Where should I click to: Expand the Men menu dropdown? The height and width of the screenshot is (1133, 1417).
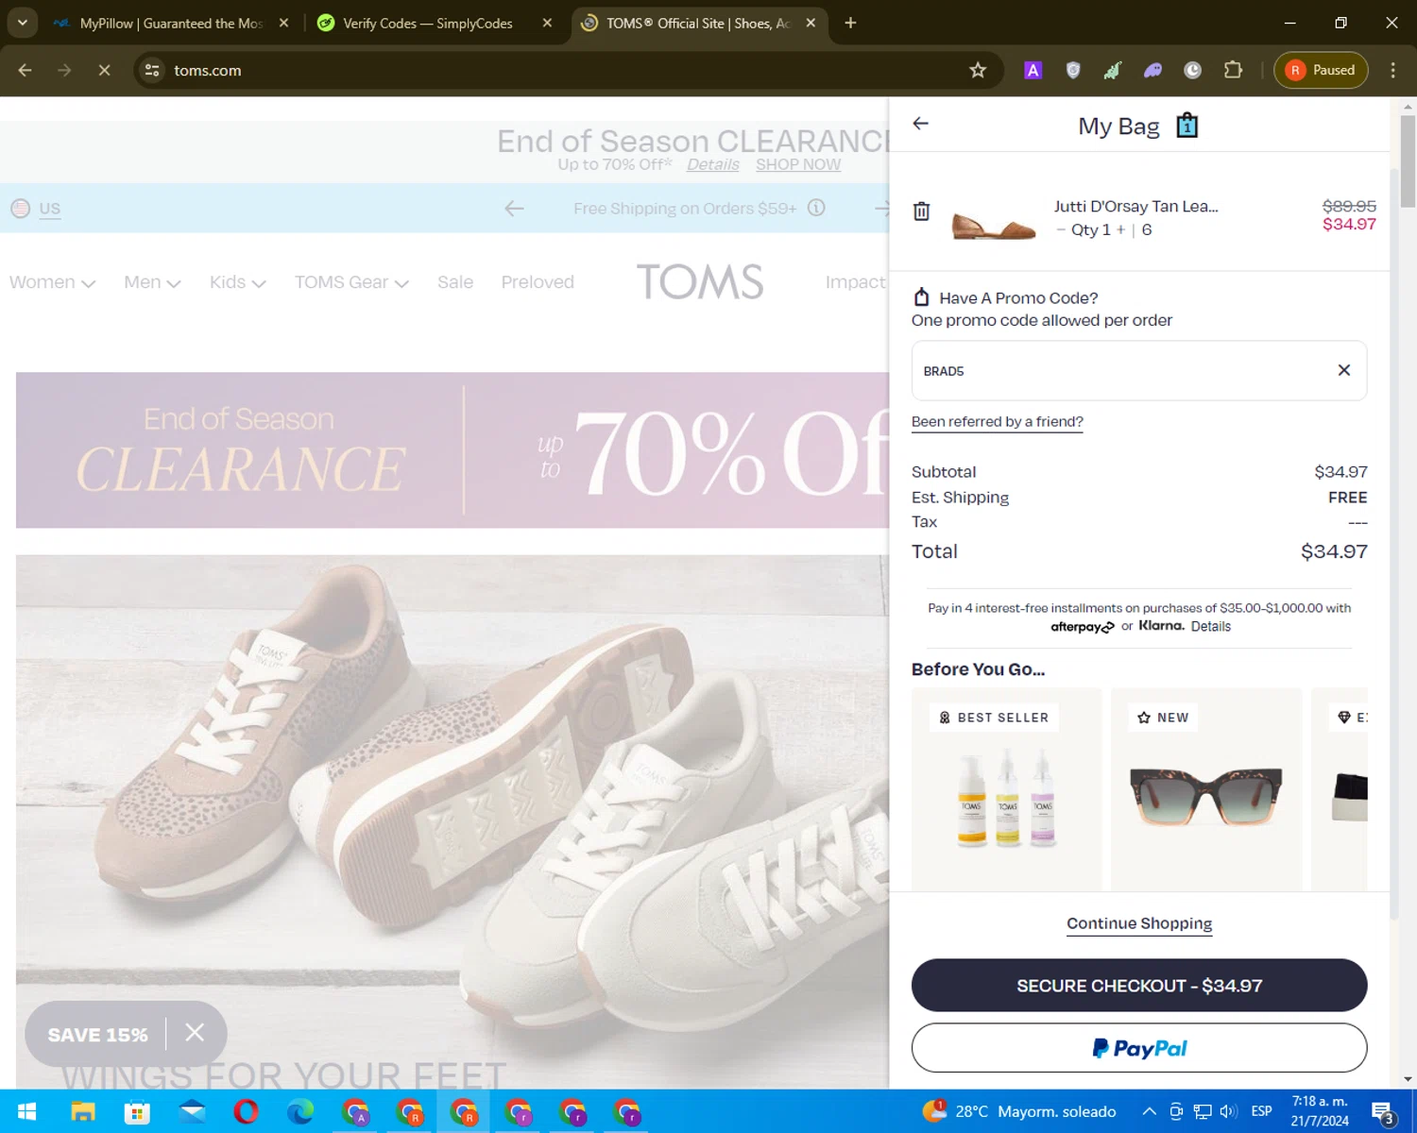[x=152, y=282]
